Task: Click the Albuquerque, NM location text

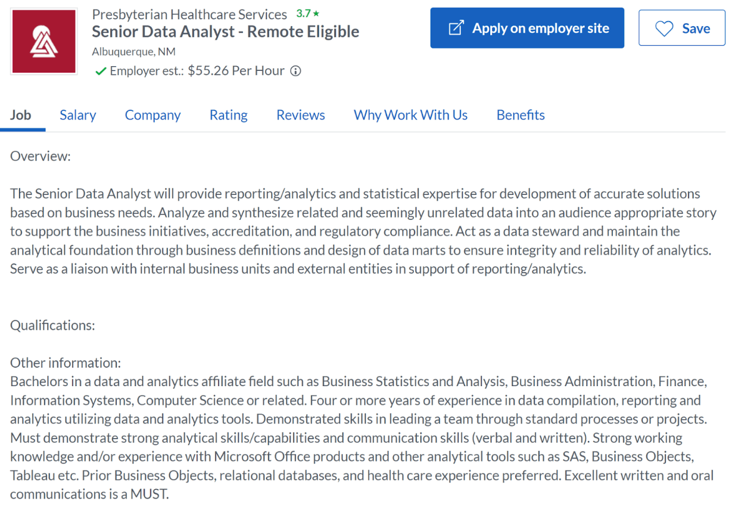Action: point(133,51)
